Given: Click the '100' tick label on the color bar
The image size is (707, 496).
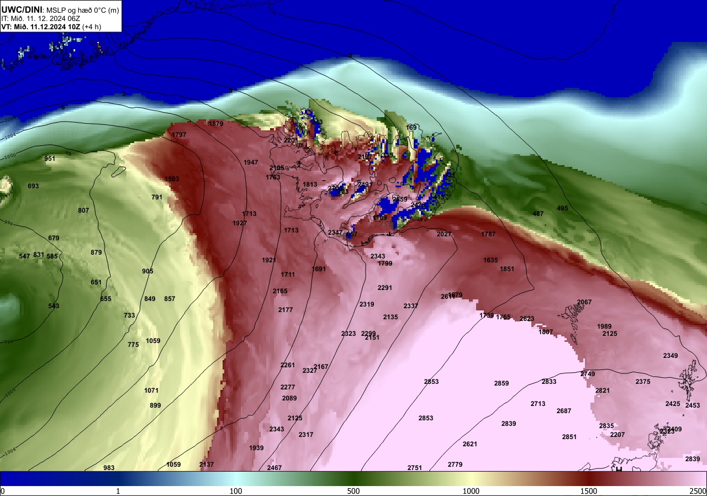Looking at the screenshot, I should 236,491.
